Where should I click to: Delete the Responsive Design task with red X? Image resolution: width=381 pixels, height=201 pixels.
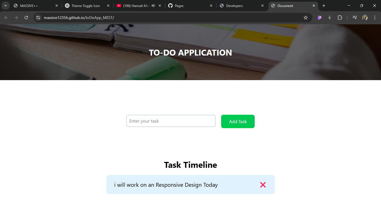263,185
